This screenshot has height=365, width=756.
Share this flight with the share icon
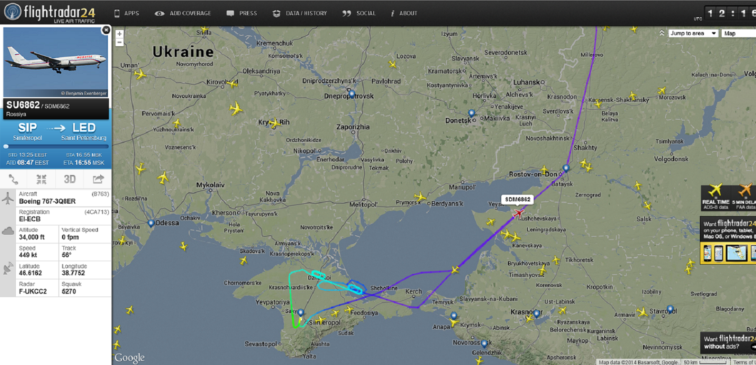98,179
